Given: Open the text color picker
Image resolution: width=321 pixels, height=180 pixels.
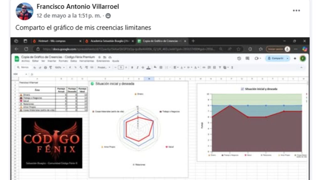Looking at the screenshot, I should point(148,67).
